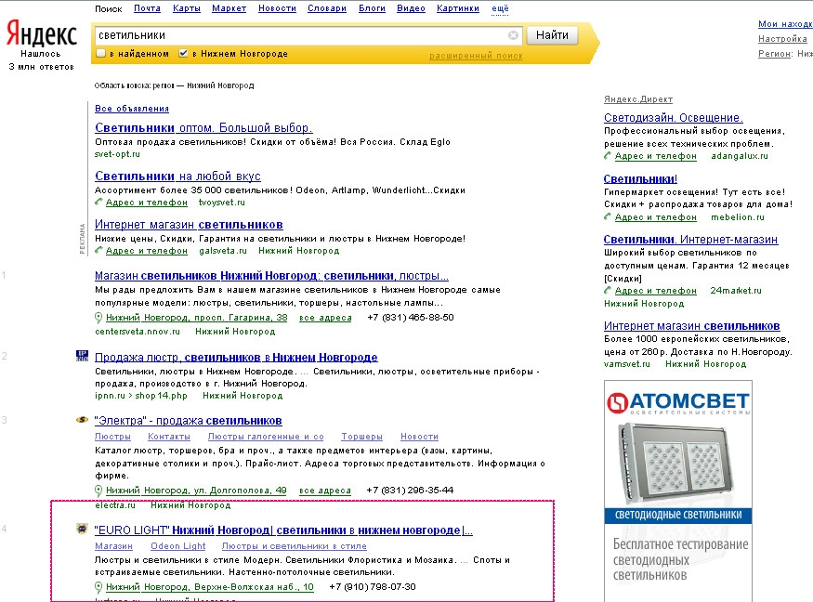Open result 'Магазин светильников Нижний Новгород'
Image resolution: width=813 pixels, height=602 pixels.
pyautogui.click(x=271, y=275)
